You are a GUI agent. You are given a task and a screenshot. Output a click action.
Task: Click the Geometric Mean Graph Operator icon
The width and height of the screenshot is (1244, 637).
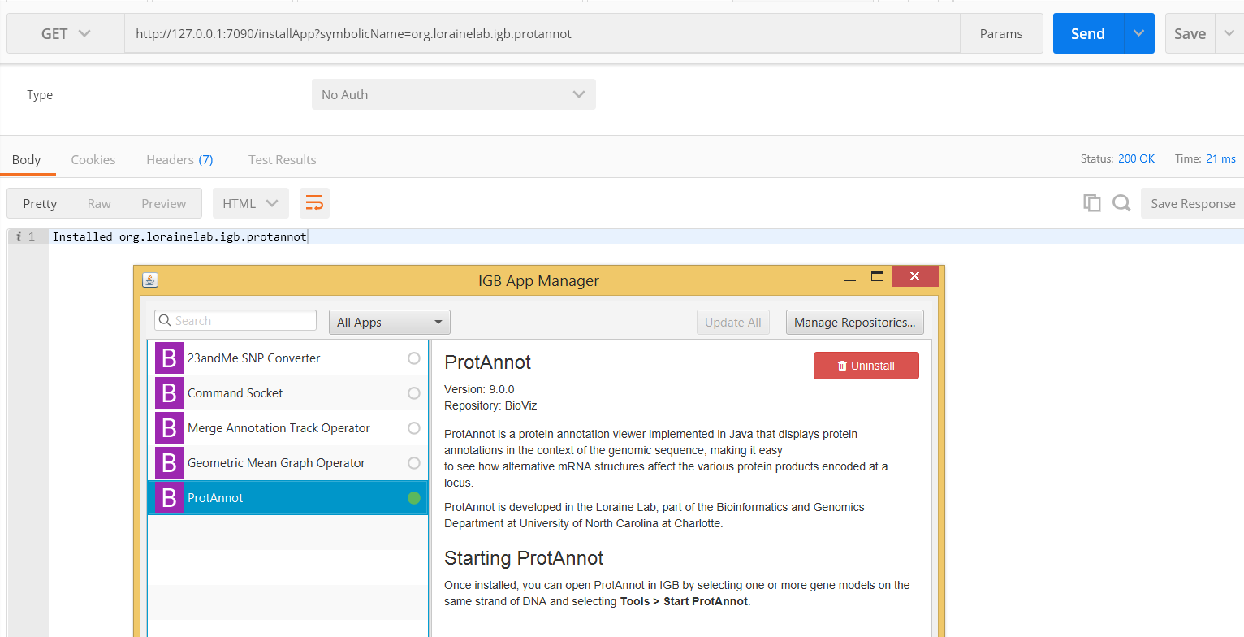point(169,463)
